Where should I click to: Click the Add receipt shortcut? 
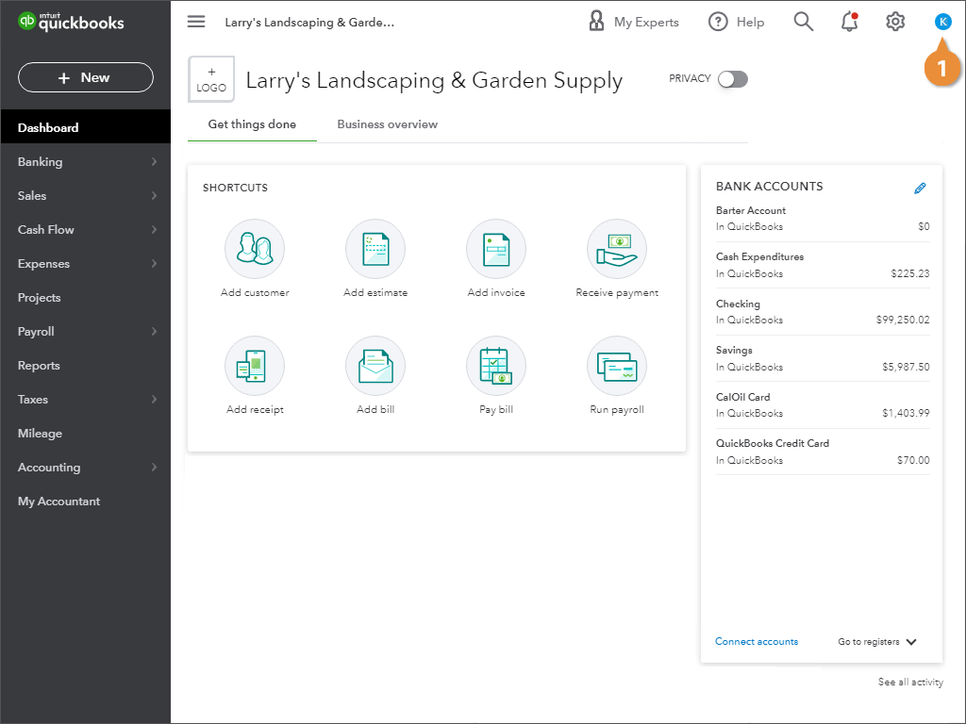coord(255,366)
